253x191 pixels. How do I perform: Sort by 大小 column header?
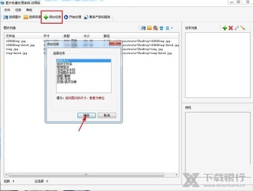coord(92,36)
